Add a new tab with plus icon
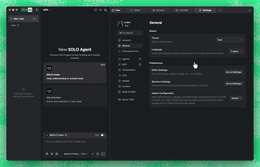260x167 pixels. (x=220, y=10)
